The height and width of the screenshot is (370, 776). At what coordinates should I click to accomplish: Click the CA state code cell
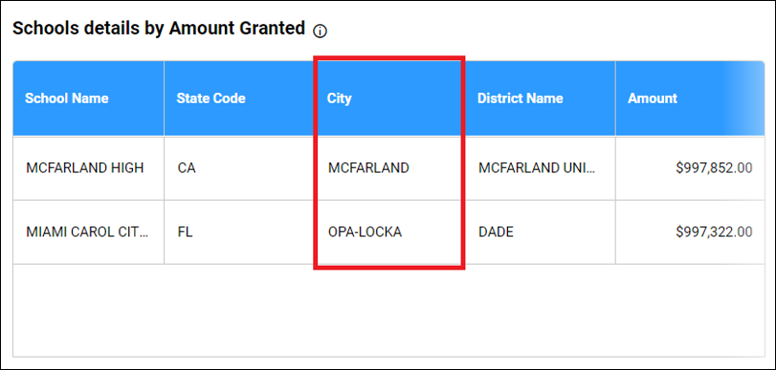(239, 168)
